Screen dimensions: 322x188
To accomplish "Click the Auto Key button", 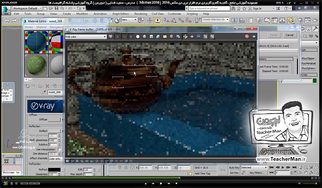I will tap(234, 167).
